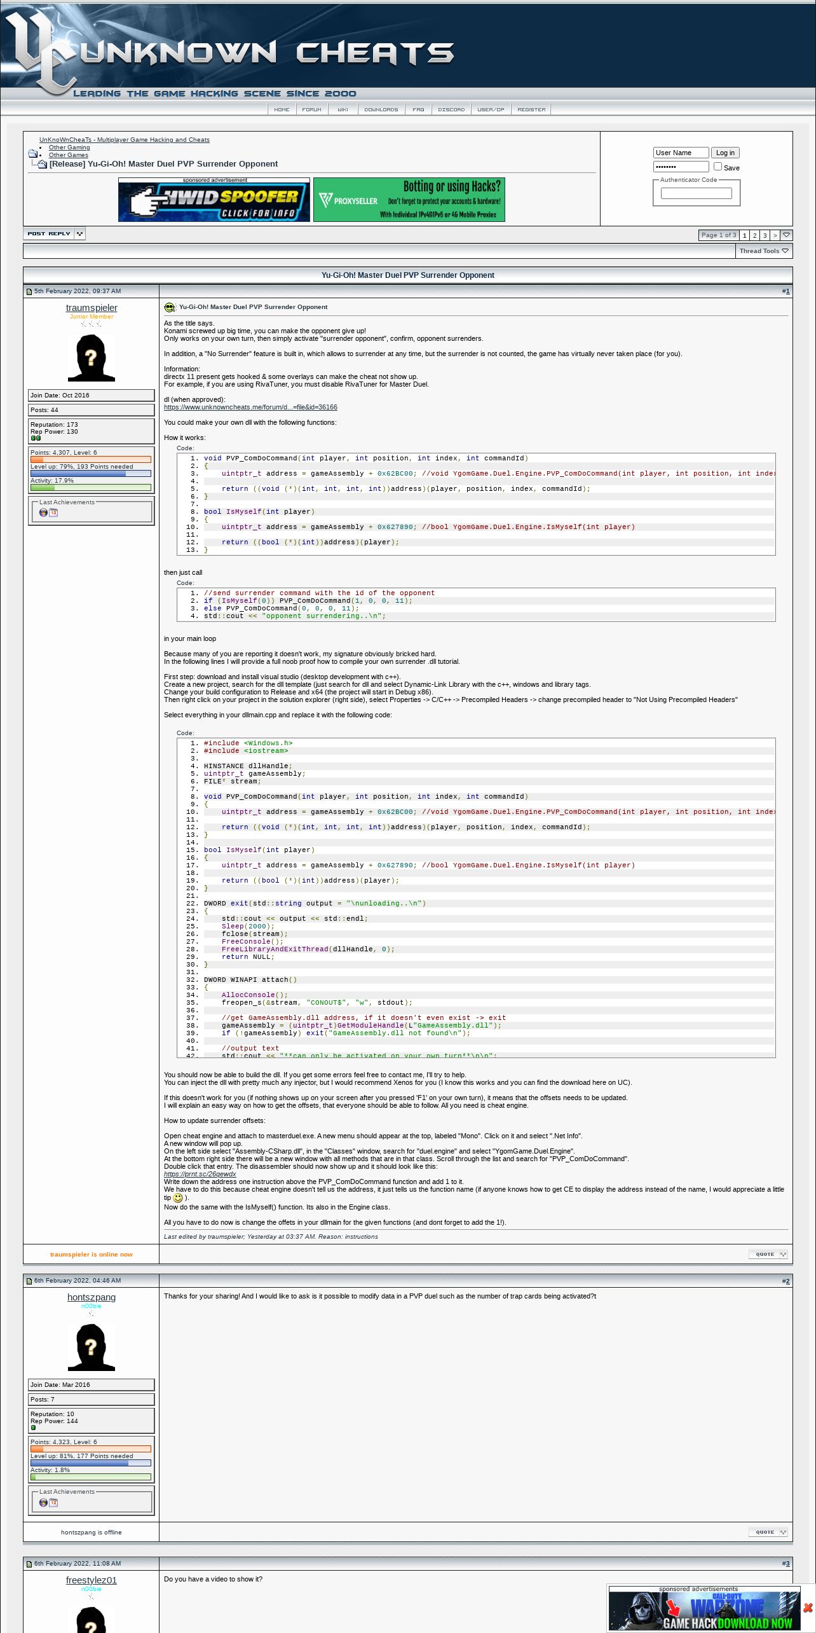The image size is (816, 1633).
Task: Focus the password field
Action: pos(681,167)
